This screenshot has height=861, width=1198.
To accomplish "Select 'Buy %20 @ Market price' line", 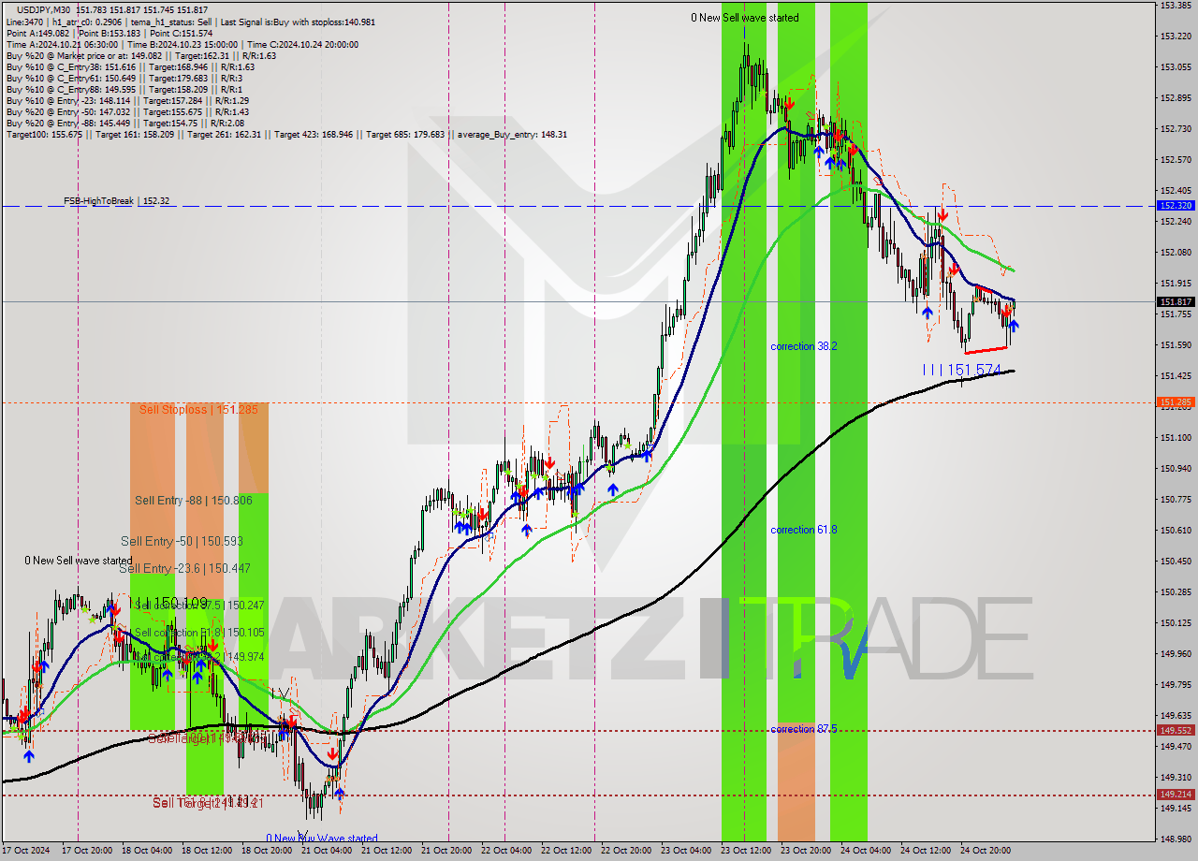I will click(140, 55).
